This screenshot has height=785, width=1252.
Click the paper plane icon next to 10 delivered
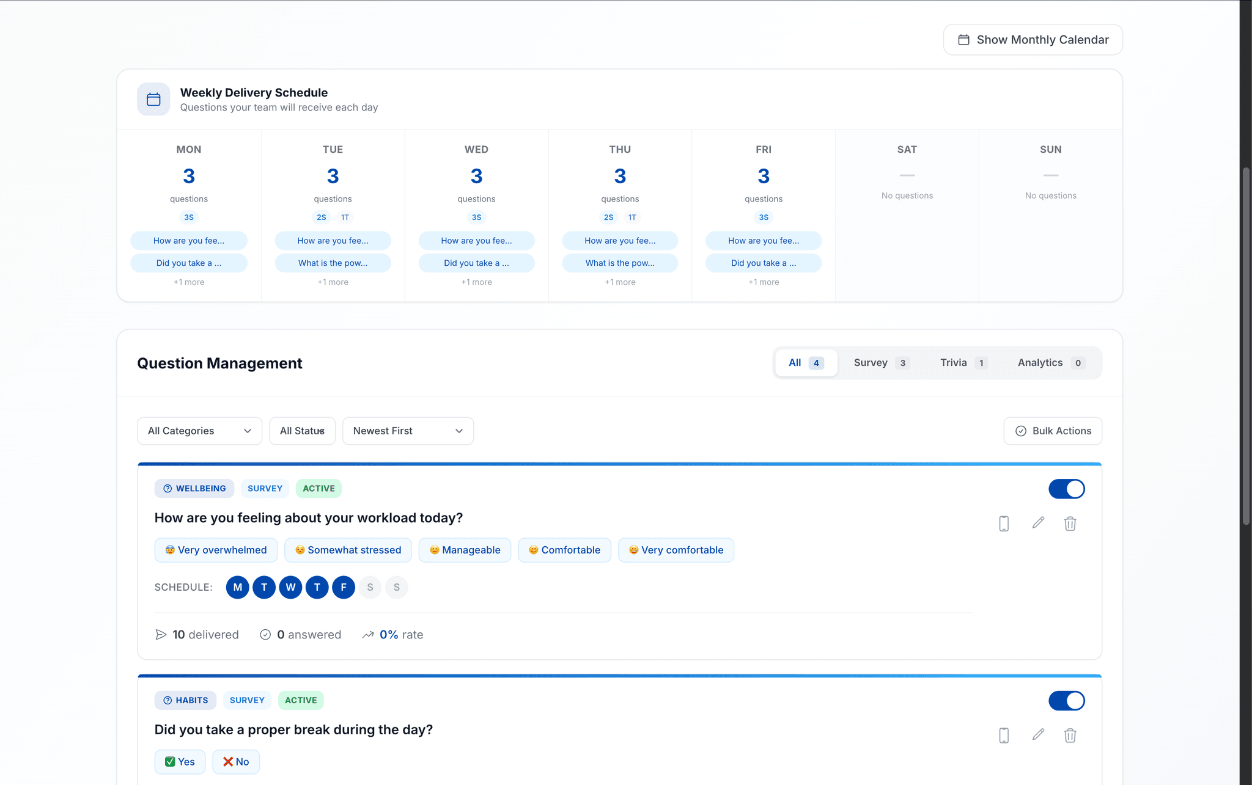tap(161, 634)
